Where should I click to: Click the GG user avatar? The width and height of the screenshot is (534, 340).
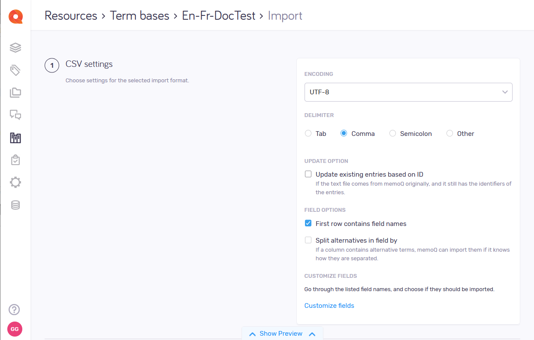pos(15,329)
